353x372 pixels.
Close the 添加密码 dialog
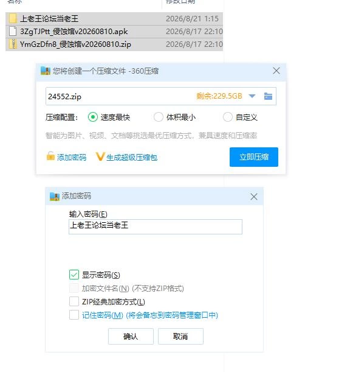click(x=254, y=197)
